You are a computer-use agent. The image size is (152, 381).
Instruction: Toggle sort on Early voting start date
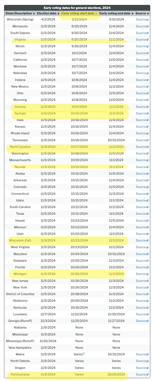(79, 13)
